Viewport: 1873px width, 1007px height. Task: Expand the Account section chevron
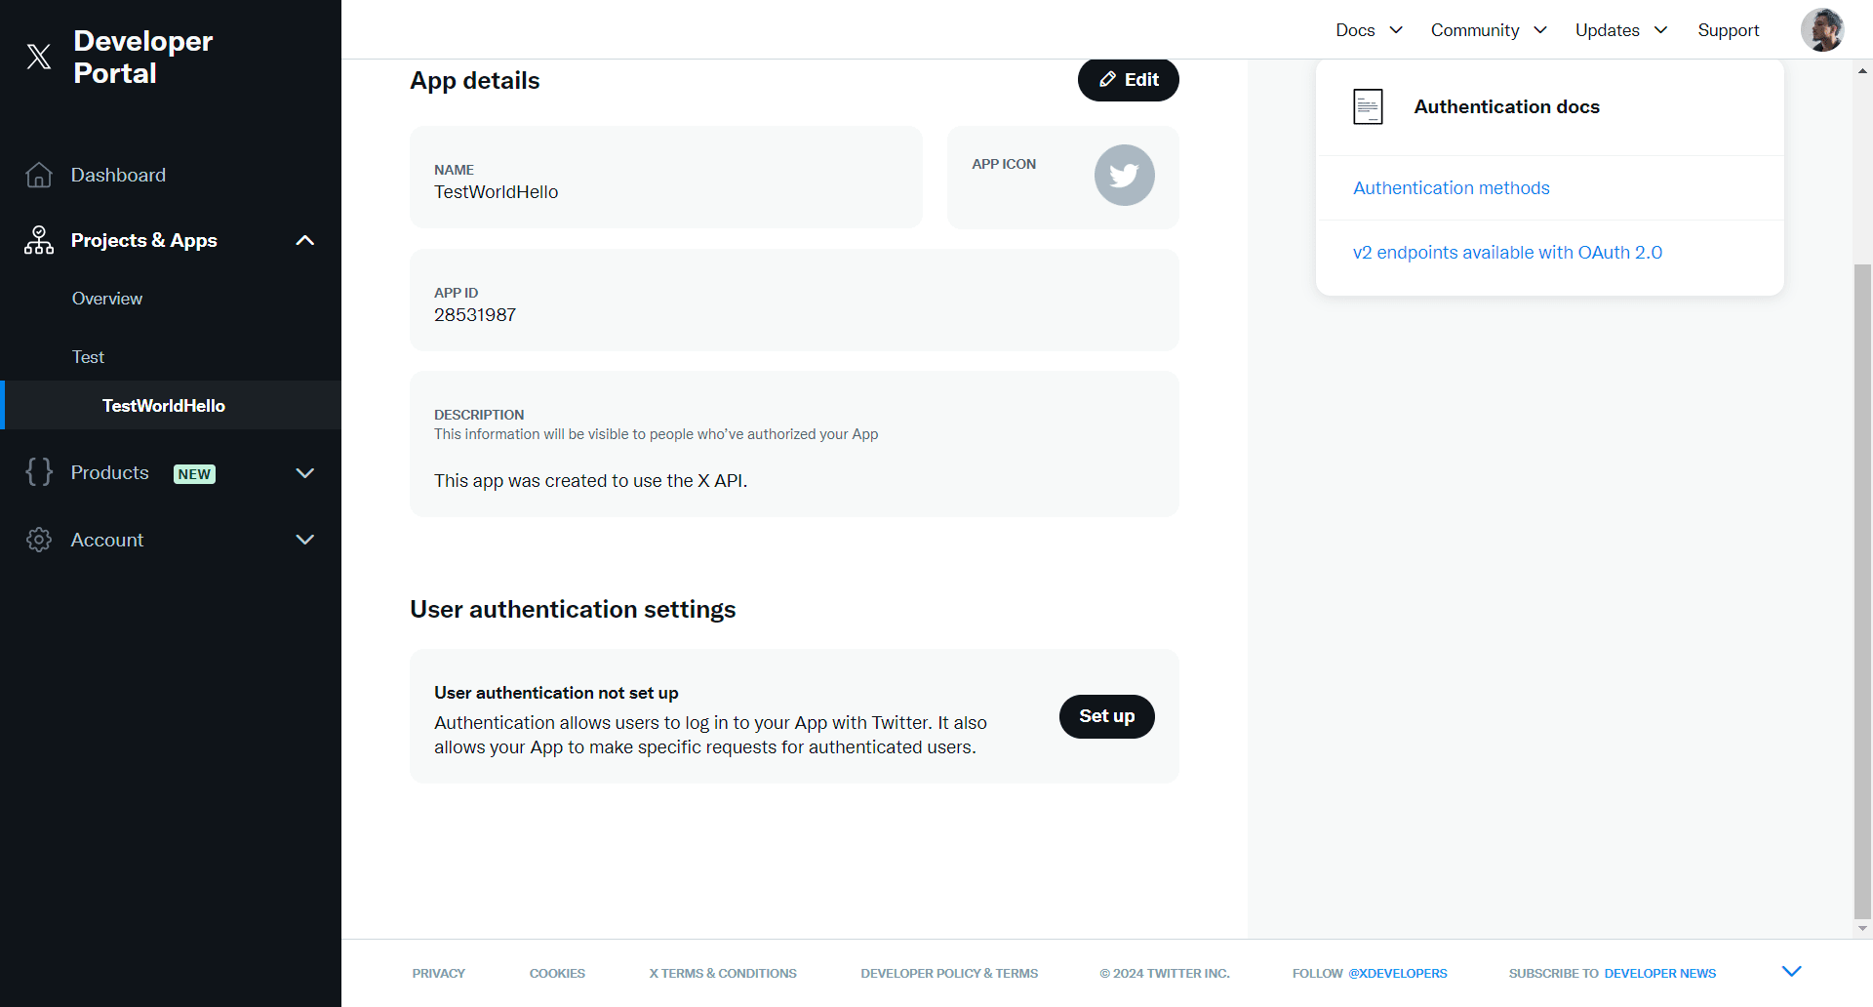[304, 540]
